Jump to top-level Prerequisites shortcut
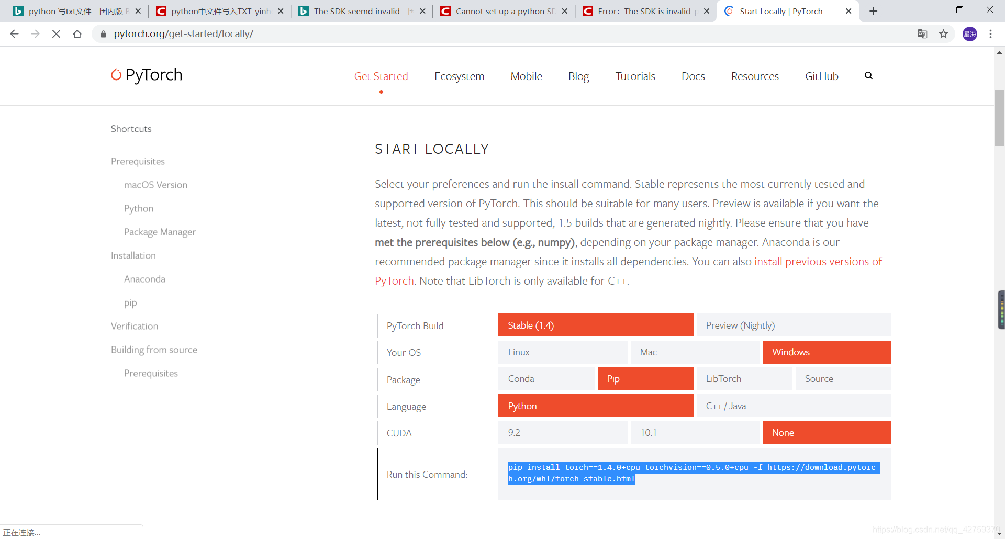Viewport: 1005px width, 539px height. [x=138, y=161]
